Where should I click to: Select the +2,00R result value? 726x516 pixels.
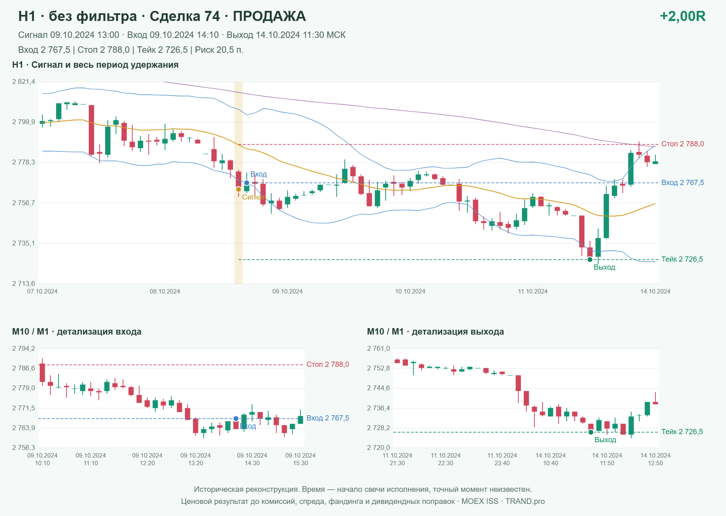pos(682,16)
